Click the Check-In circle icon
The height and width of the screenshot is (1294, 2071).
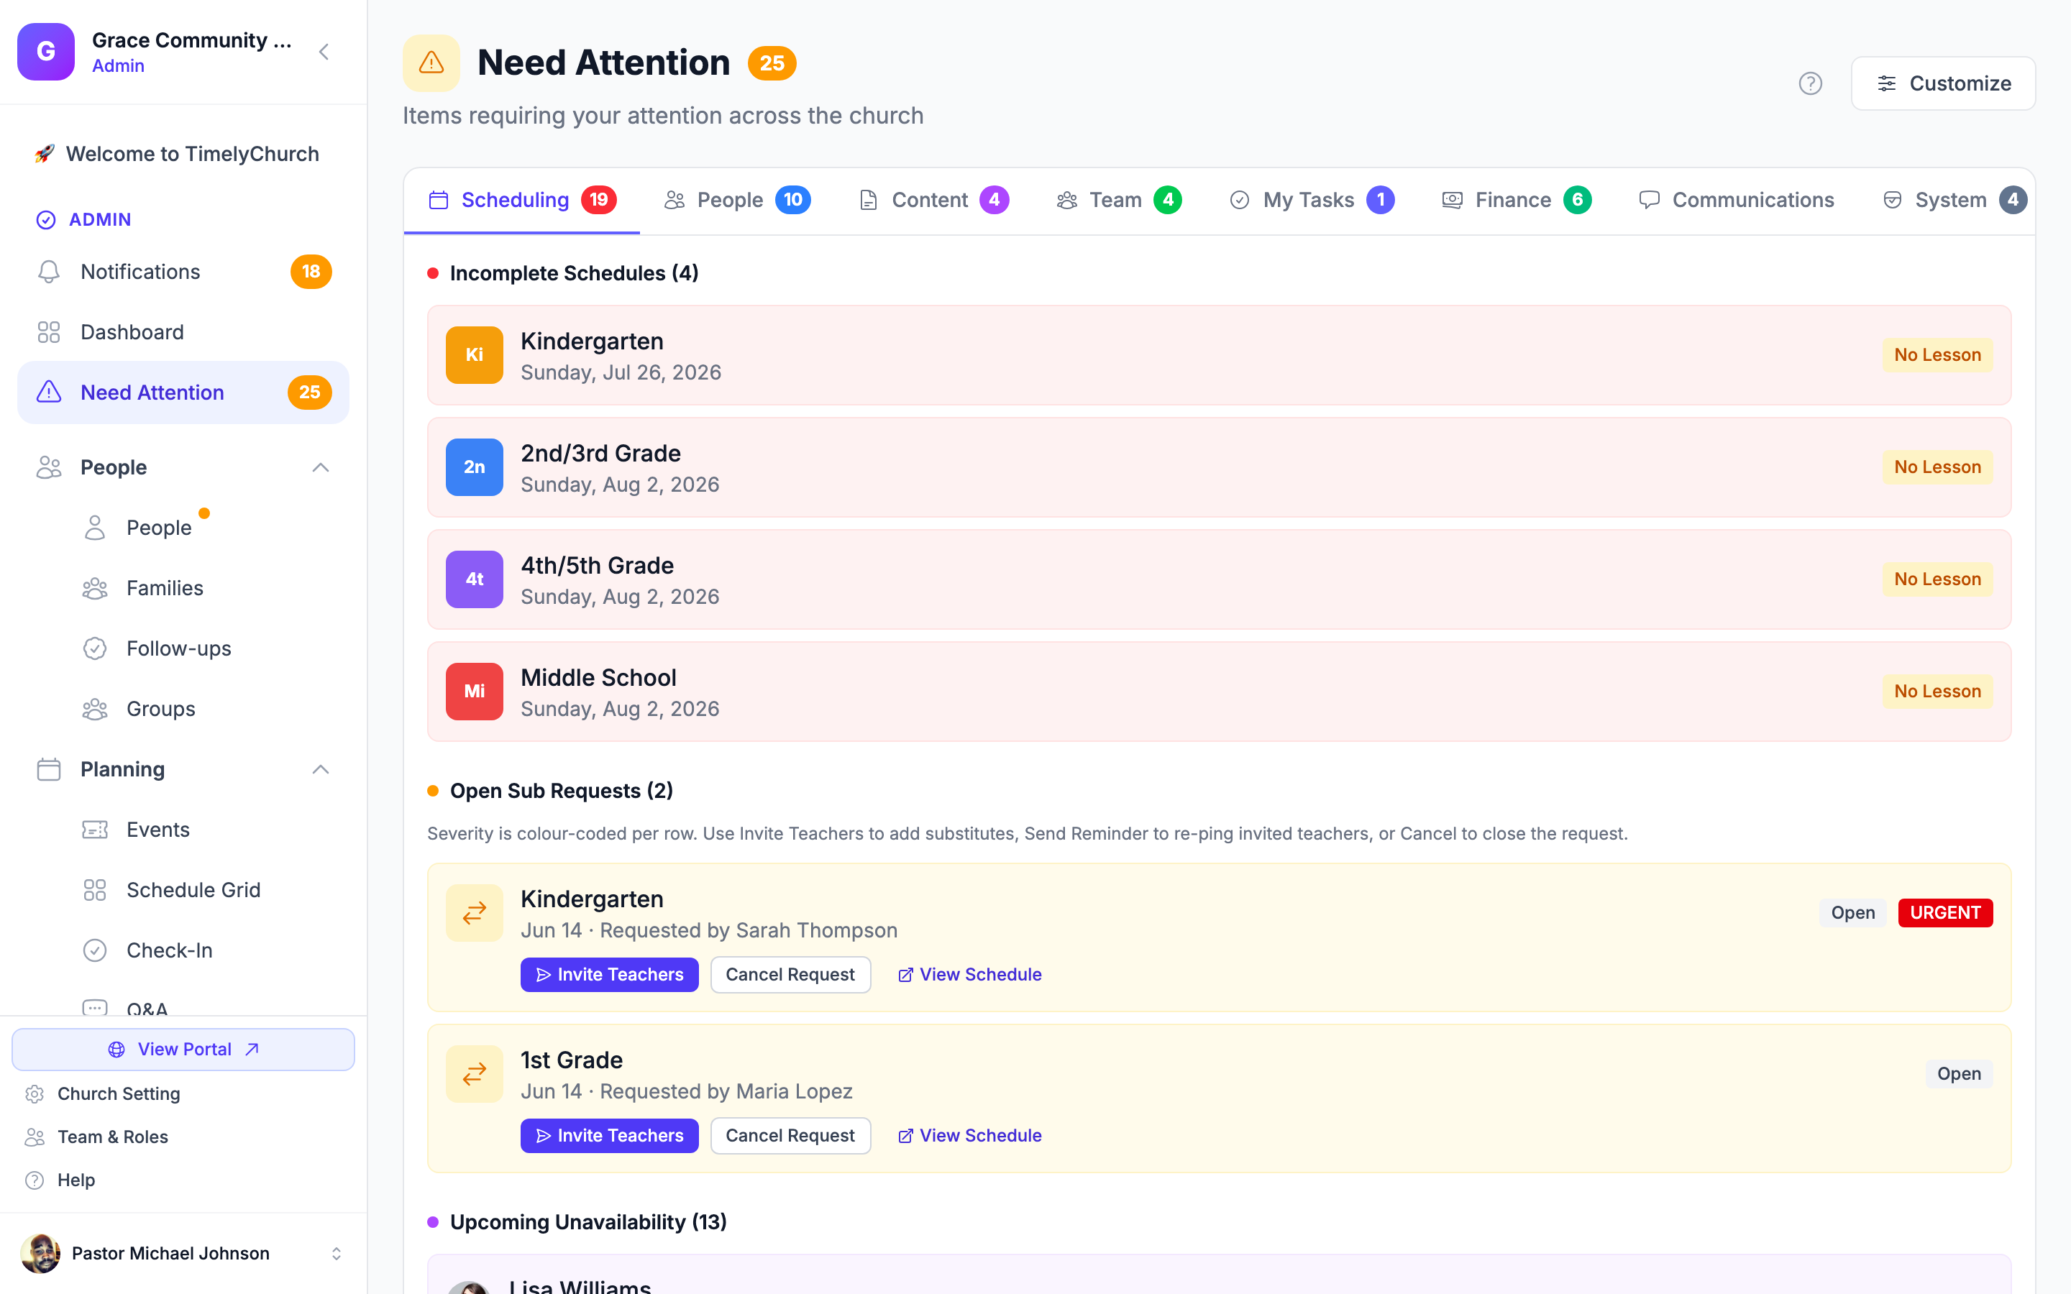tap(95, 950)
